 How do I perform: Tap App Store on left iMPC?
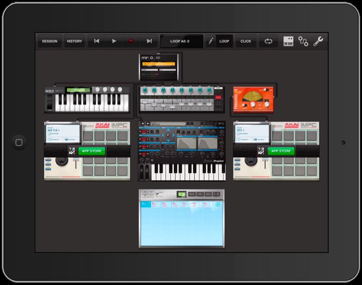(x=91, y=151)
